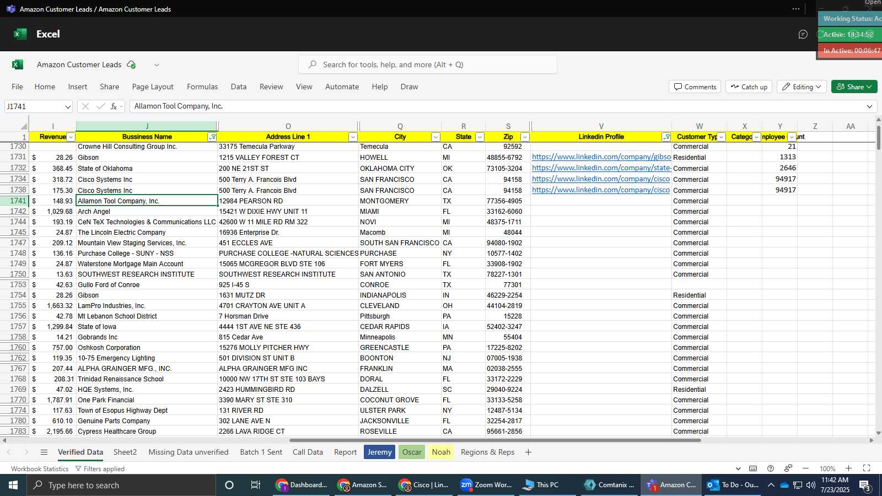Screen dimensions: 882x496
Task: Go to the previous sheet tabs arrow
Action: coord(9,452)
